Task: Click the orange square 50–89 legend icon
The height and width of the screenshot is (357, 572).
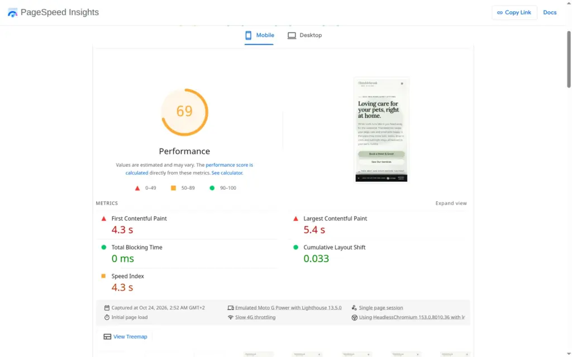Action: tap(173, 188)
